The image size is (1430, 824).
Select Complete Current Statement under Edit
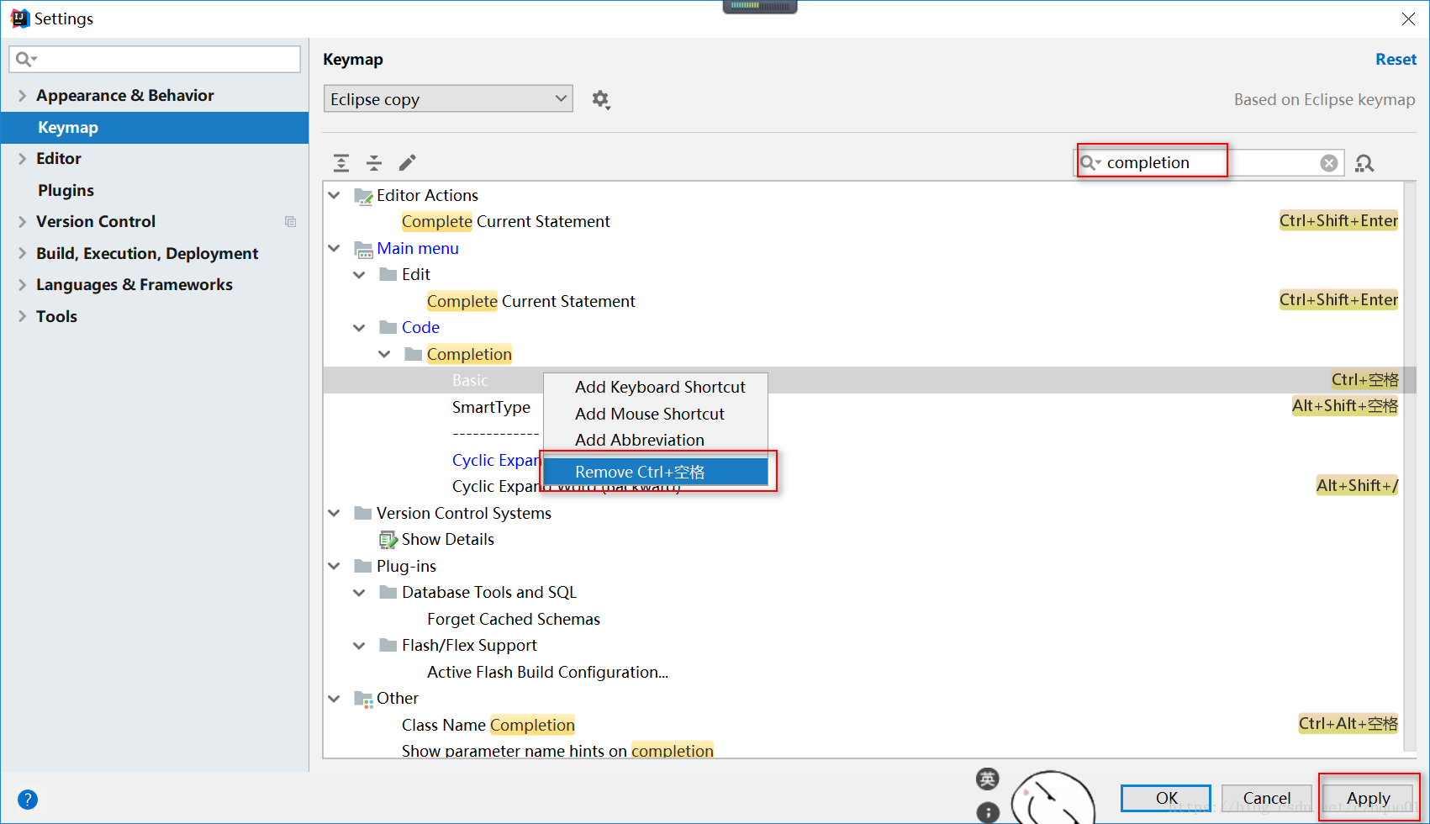[x=863, y=302]
